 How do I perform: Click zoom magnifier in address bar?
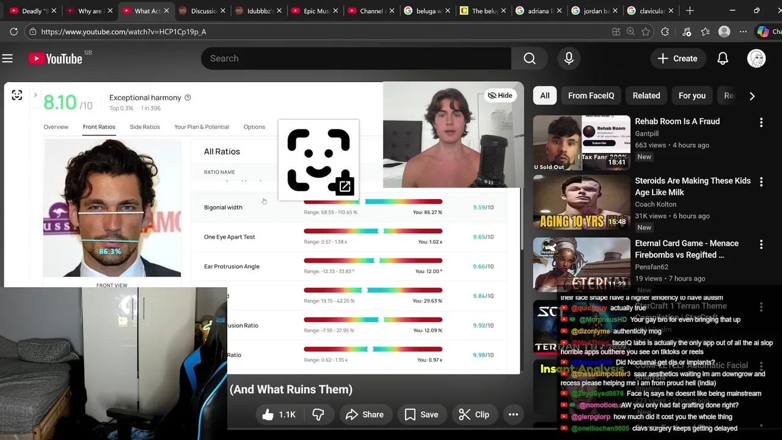pyautogui.click(x=631, y=32)
